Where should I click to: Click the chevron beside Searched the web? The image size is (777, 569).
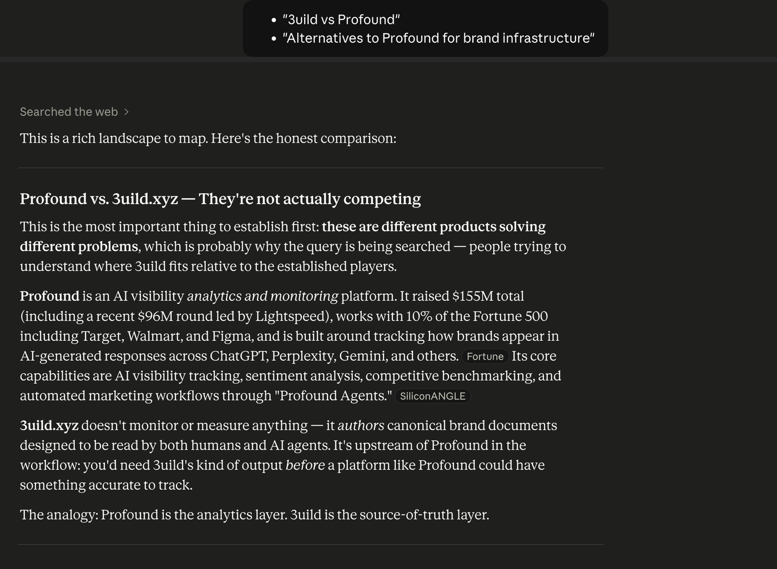[x=127, y=112]
